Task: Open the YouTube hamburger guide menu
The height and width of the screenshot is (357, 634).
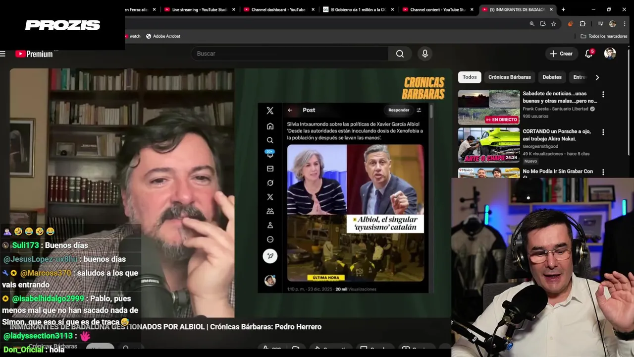Action: pos(3,54)
